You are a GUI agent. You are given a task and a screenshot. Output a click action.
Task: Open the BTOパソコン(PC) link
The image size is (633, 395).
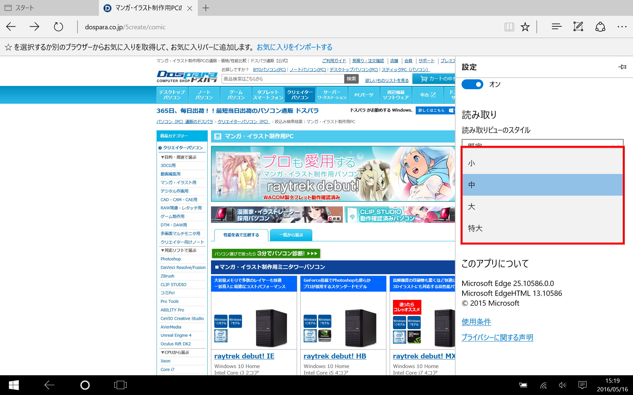[269, 69]
